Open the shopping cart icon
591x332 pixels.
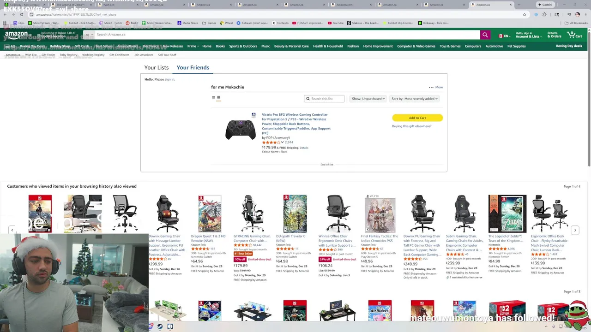pyautogui.click(x=575, y=35)
